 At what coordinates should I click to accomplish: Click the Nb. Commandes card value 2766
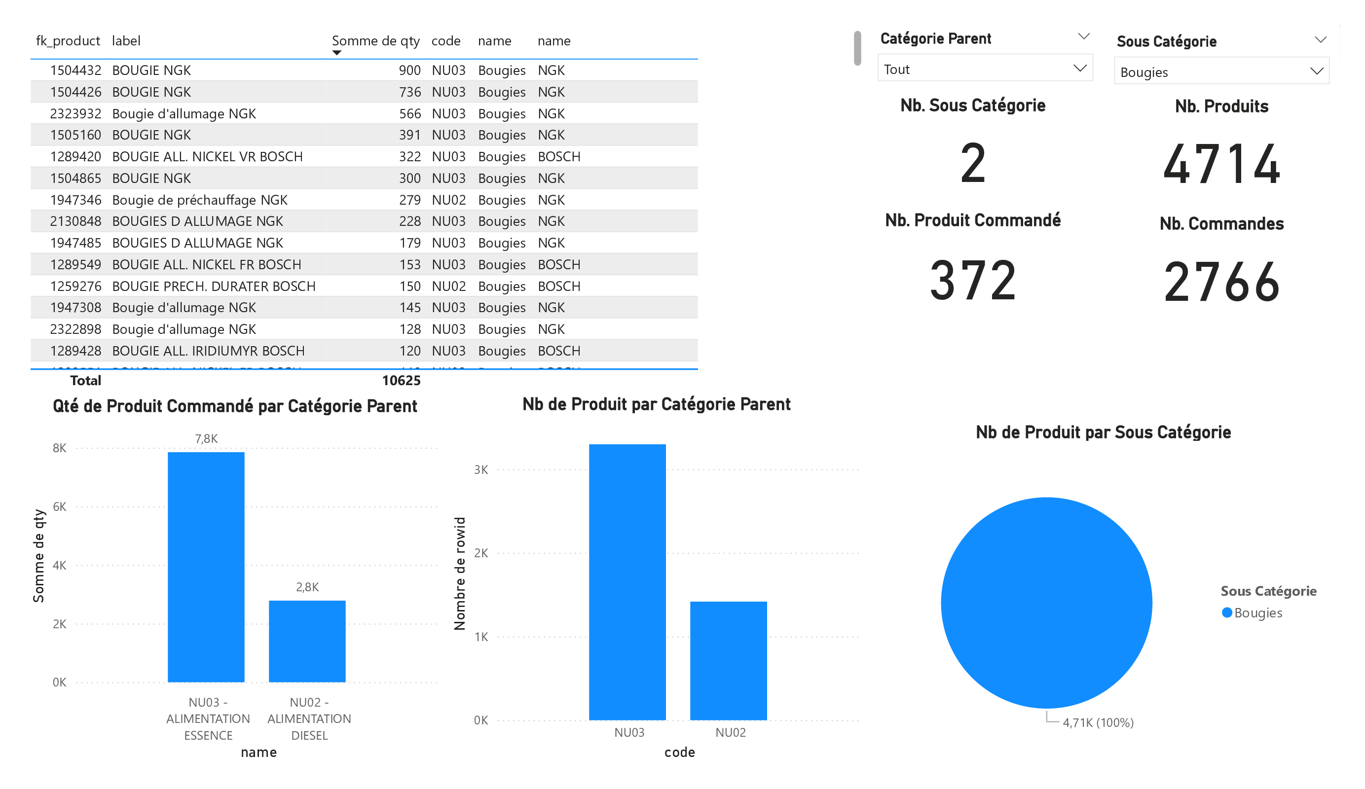(x=1221, y=282)
